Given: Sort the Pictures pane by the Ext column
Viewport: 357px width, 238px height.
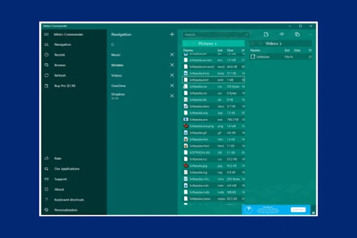Looking at the screenshot, I should pos(220,50).
